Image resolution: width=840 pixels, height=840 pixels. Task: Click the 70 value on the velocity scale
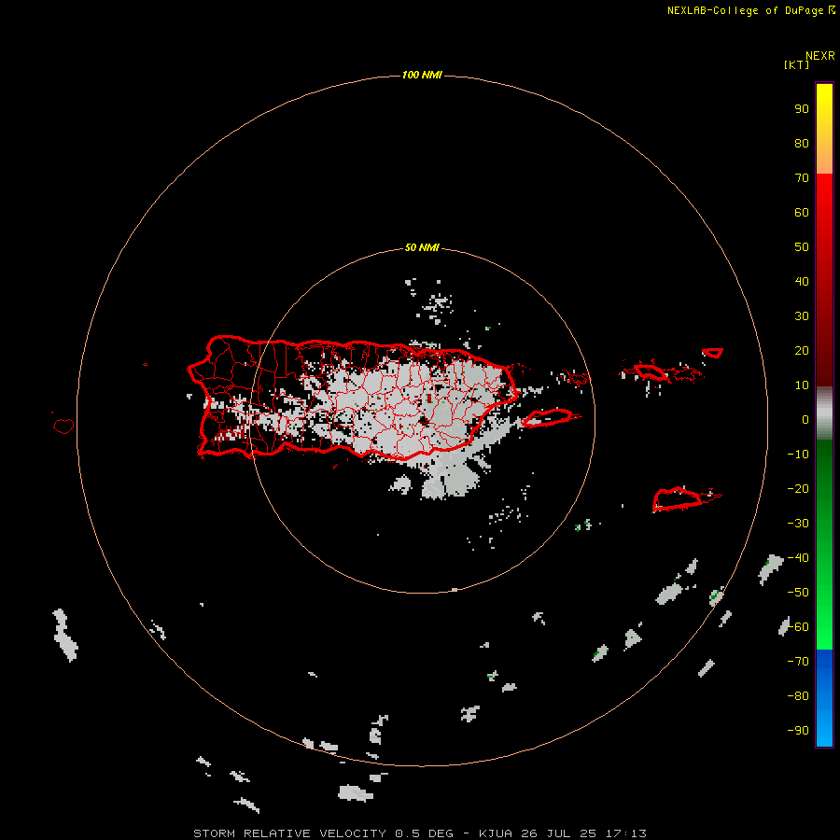pos(802,178)
